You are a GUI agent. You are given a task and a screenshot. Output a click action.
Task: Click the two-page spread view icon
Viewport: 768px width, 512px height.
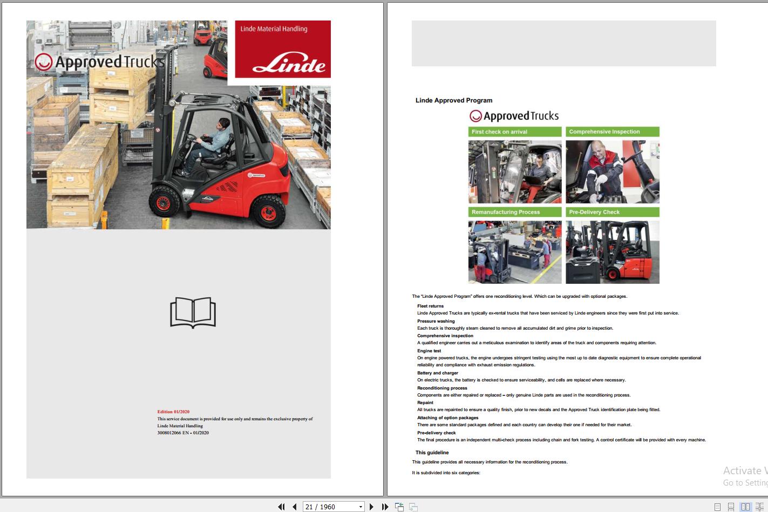pyautogui.click(x=745, y=507)
